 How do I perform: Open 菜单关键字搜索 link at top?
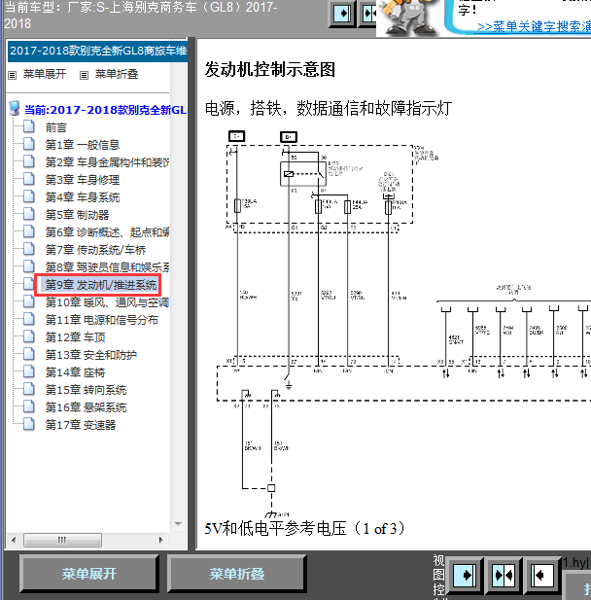[534, 27]
